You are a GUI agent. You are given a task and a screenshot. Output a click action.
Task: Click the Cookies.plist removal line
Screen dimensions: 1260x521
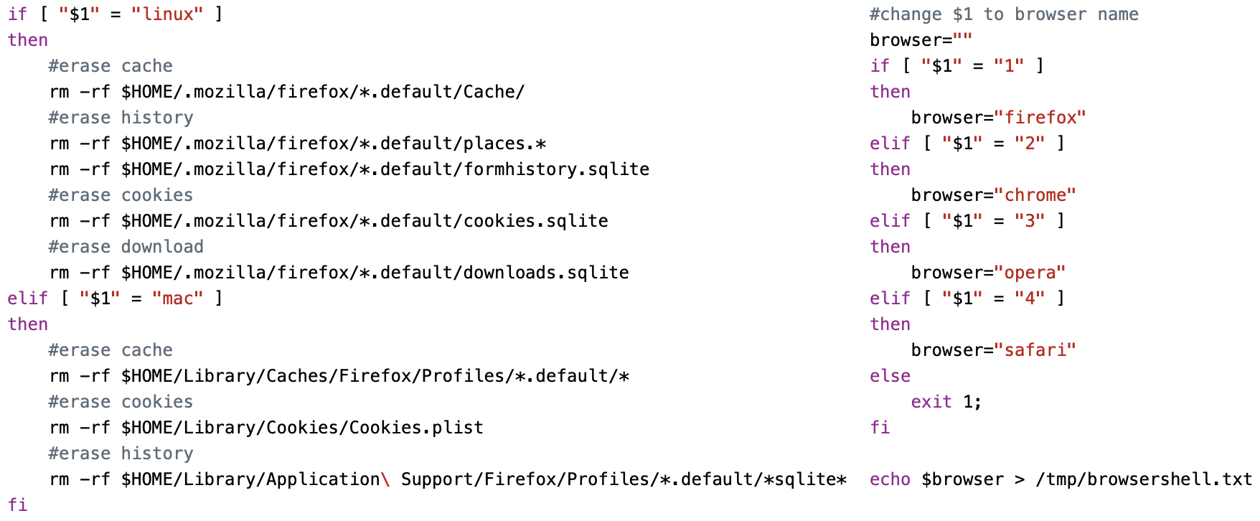point(266,428)
